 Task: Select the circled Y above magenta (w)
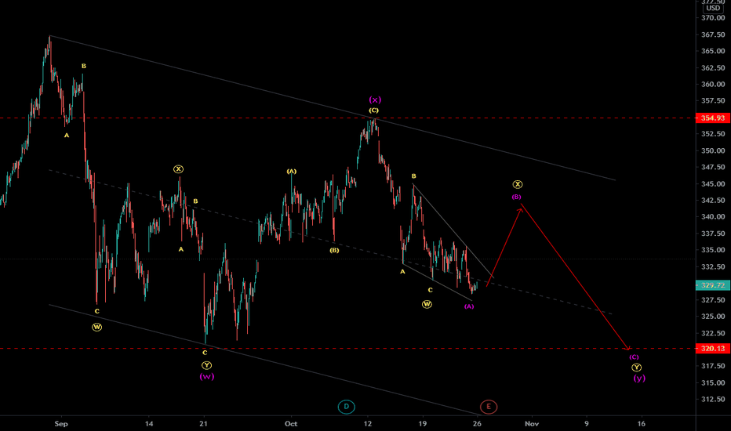click(x=206, y=365)
